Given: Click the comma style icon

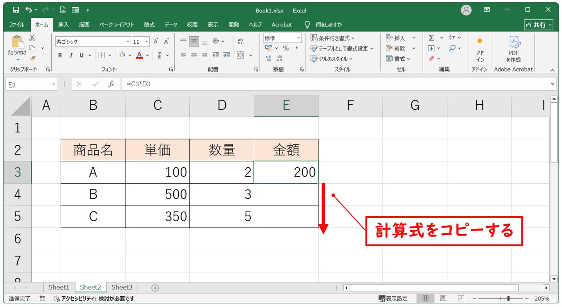Looking at the screenshot, I should tap(296, 48).
